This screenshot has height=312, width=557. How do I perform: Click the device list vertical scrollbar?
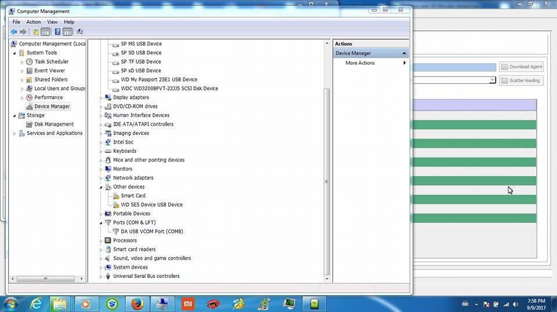tap(327, 181)
